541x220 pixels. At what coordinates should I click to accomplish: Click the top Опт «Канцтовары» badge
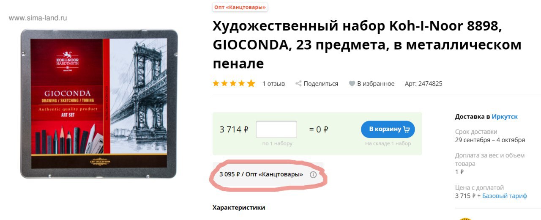point(240,7)
